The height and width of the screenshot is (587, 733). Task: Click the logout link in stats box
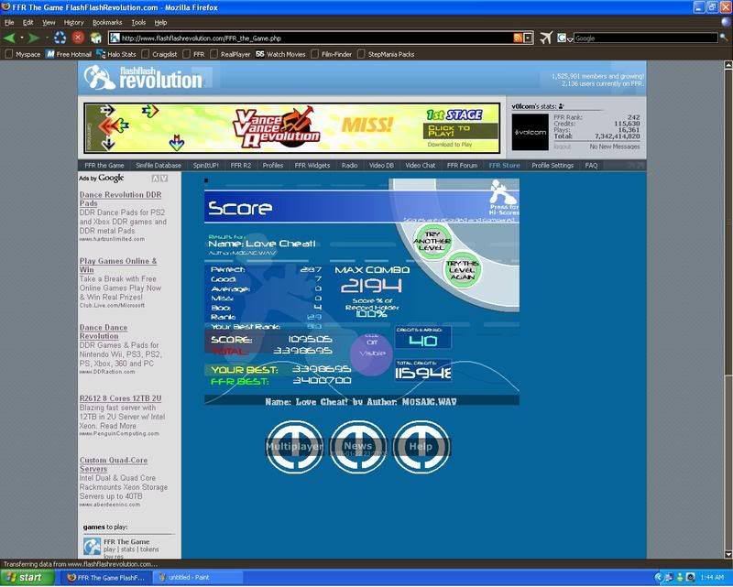[563, 147]
